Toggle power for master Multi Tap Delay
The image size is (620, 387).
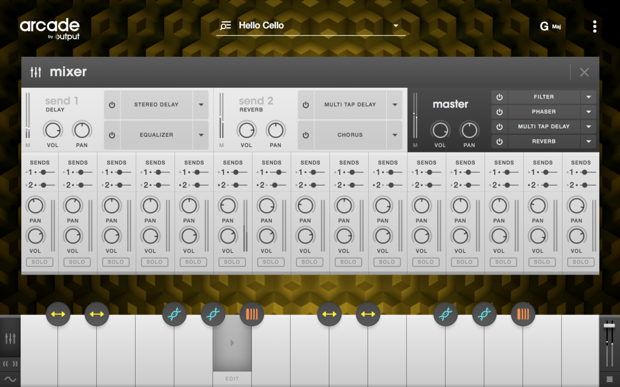pos(500,127)
